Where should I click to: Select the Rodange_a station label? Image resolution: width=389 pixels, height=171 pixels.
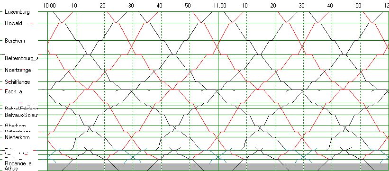click(x=18, y=163)
